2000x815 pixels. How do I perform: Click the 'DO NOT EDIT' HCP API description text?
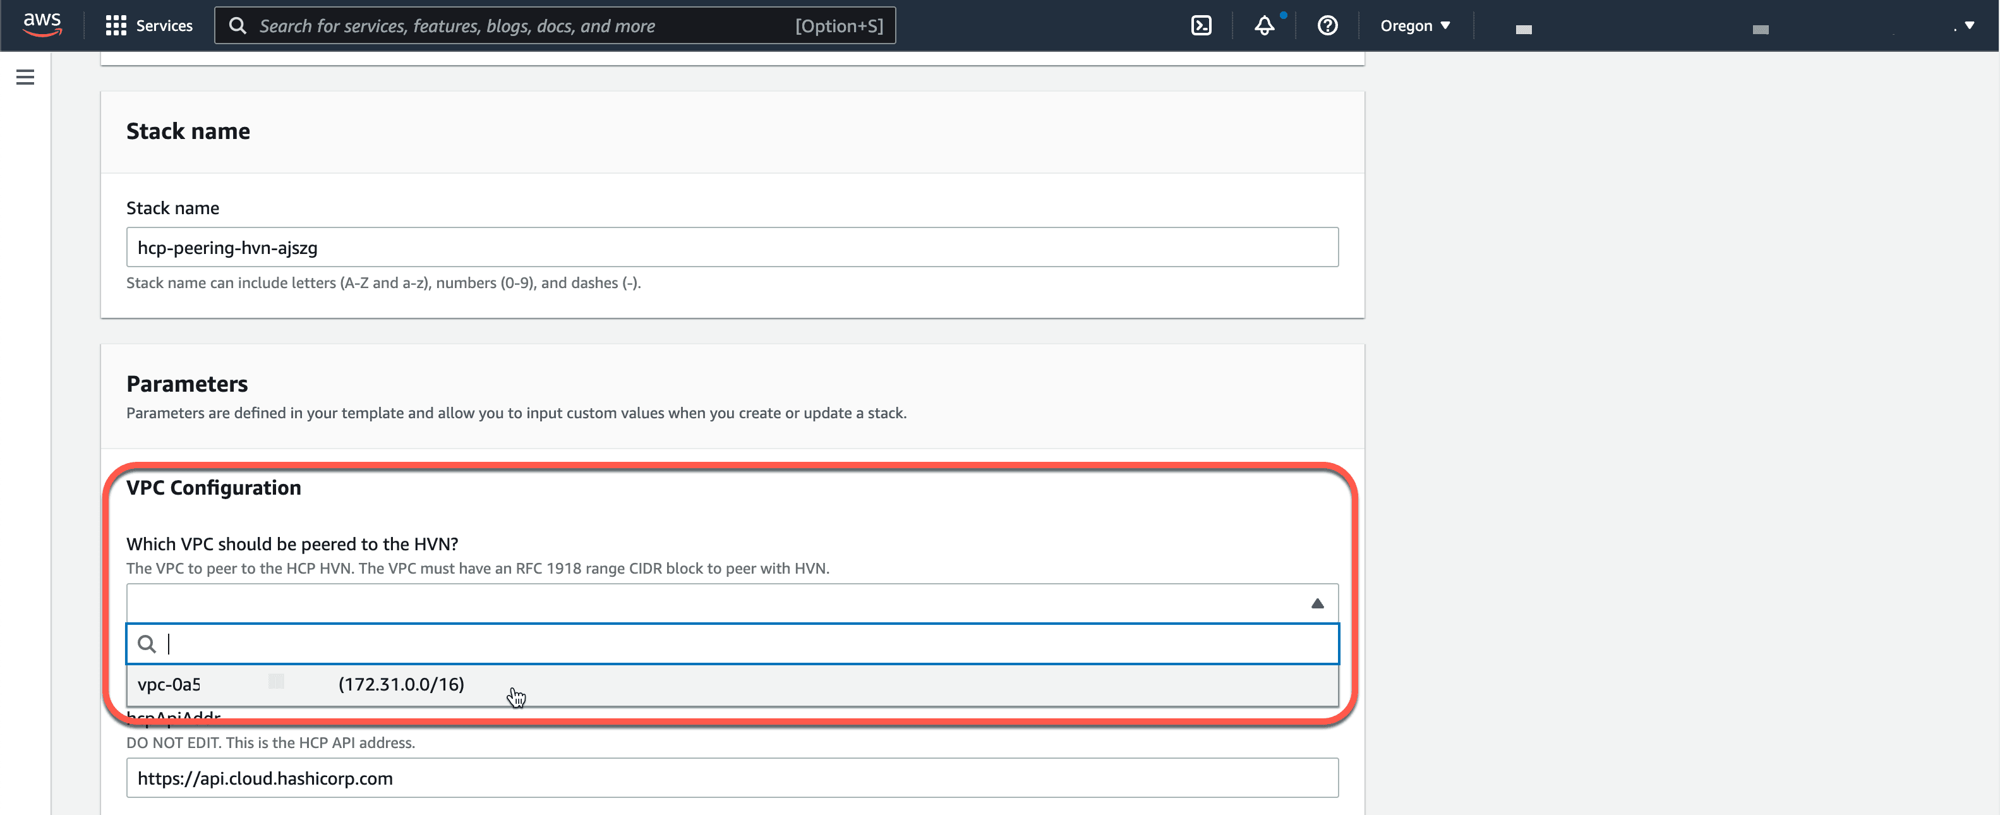tap(271, 742)
